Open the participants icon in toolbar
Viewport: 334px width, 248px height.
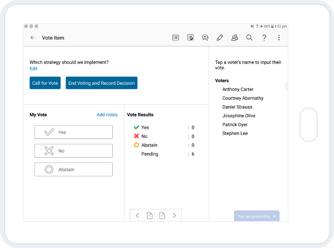[235, 38]
